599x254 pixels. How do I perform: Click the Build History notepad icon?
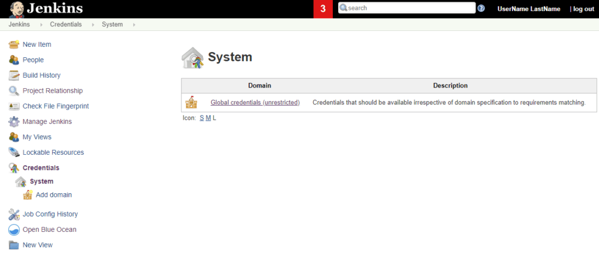14,75
